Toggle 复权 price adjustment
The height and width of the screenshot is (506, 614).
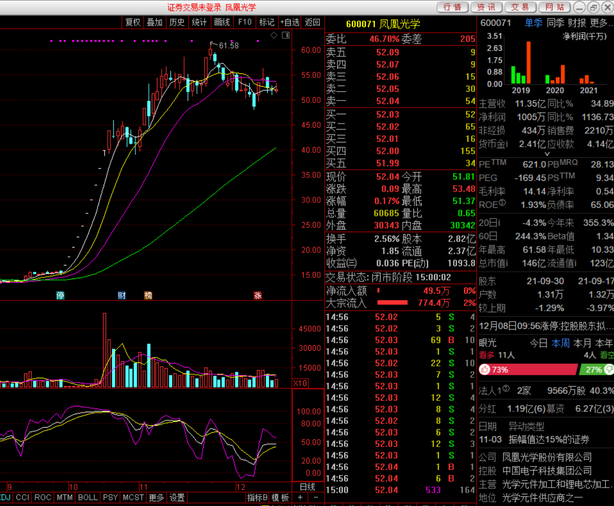[133, 23]
